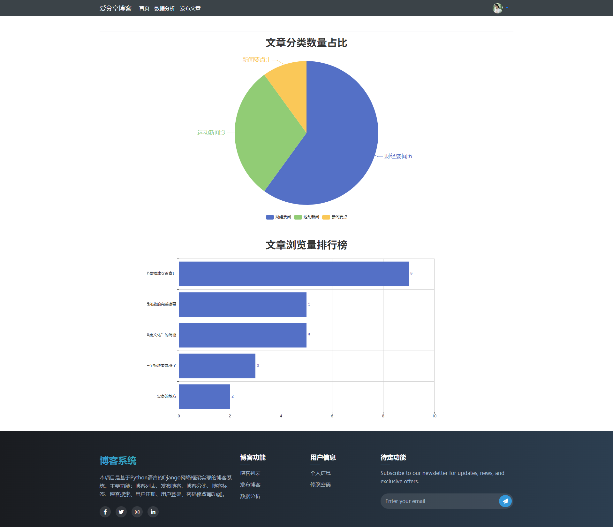Open the LinkedIn social icon in footer
The image size is (613, 527).
[x=153, y=512]
